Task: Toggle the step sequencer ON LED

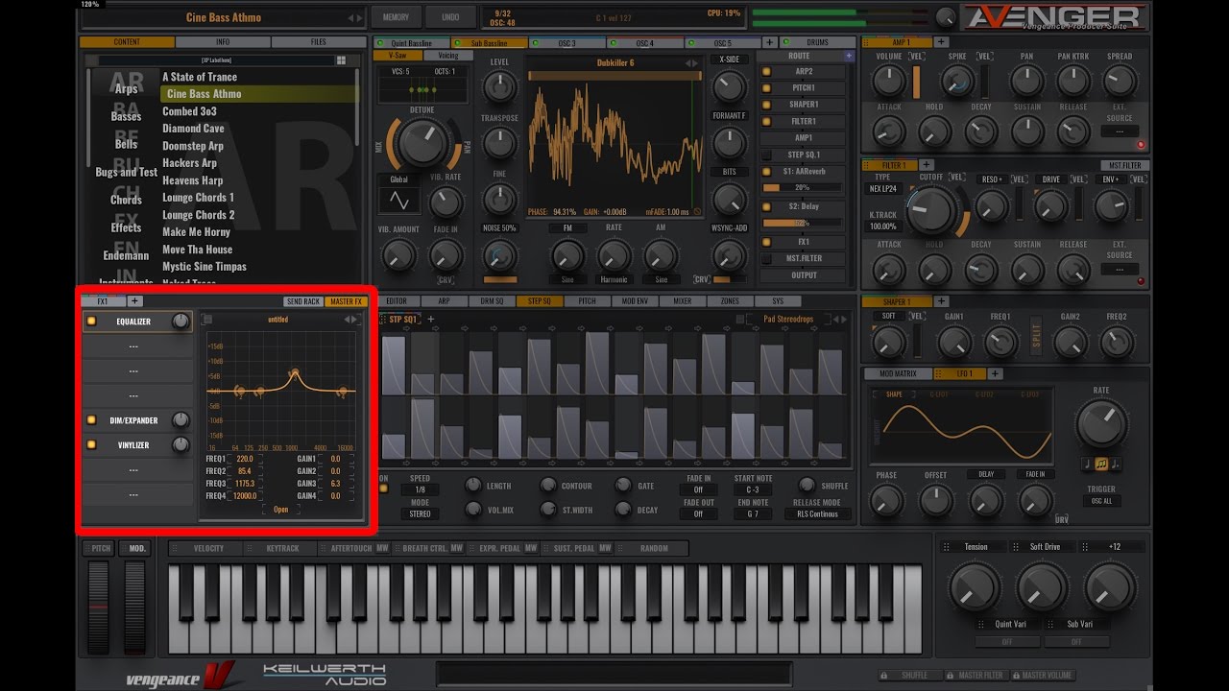Action: click(x=384, y=489)
